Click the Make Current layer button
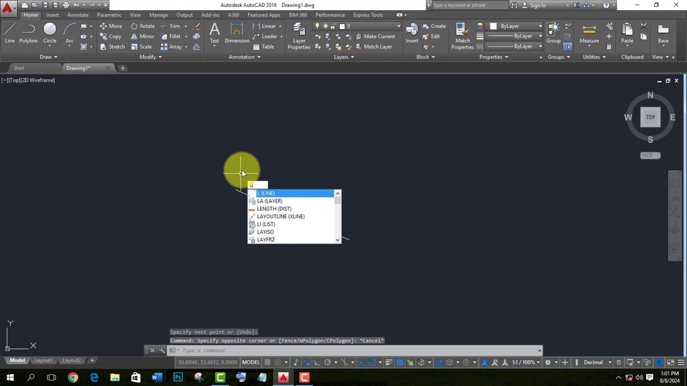This screenshot has height=386, width=687. click(375, 36)
